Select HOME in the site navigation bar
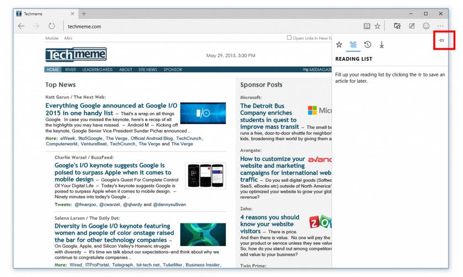The image size is (463, 277). [52, 70]
